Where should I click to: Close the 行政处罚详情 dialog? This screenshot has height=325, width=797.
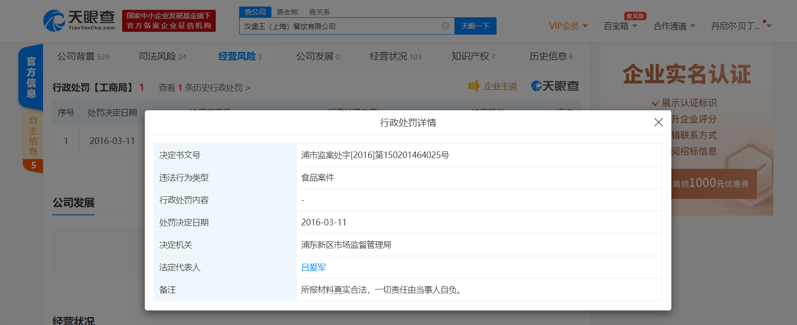[x=658, y=122]
